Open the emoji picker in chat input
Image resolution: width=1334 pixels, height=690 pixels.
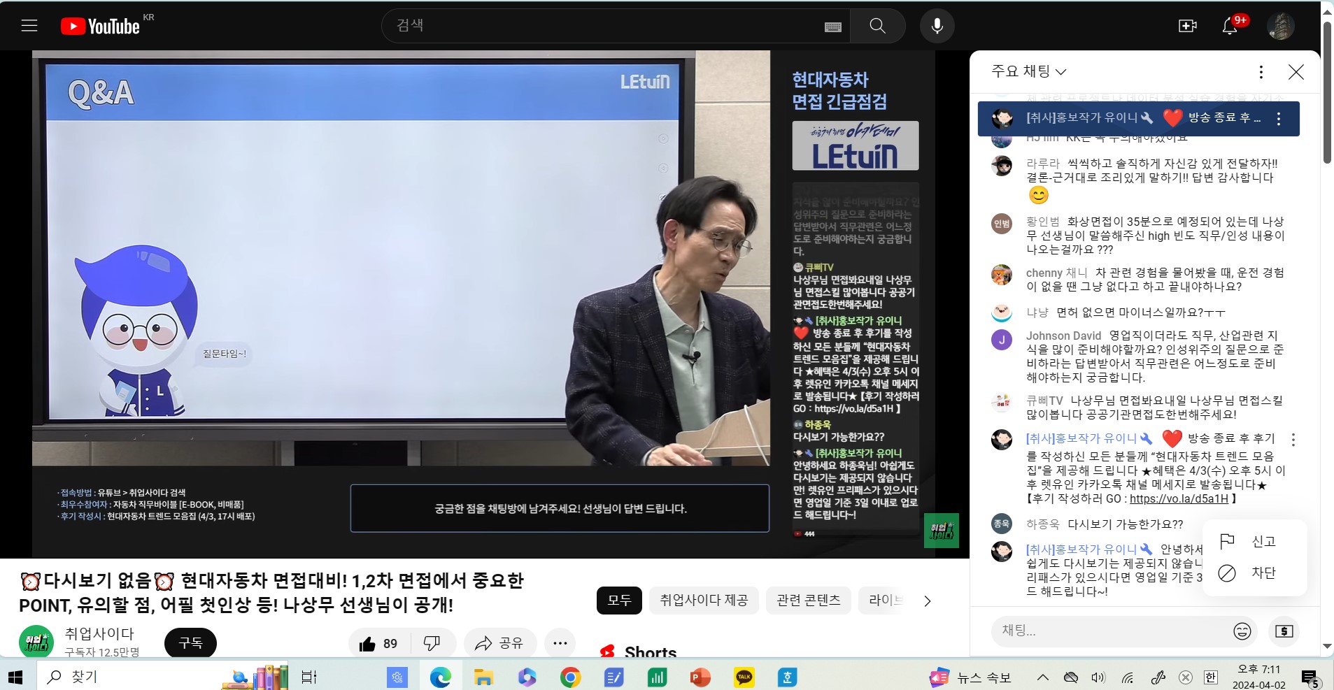(x=1242, y=631)
